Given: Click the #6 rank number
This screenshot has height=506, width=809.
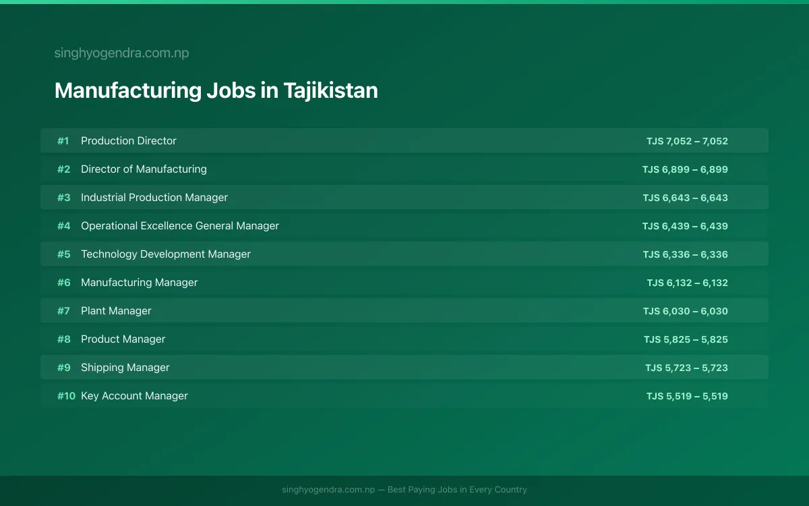Looking at the screenshot, I should pos(63,283).
